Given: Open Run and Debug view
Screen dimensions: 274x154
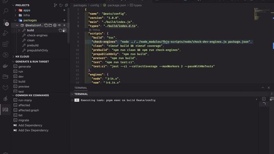Looking at the screenshot, I should tap(6, 33).
